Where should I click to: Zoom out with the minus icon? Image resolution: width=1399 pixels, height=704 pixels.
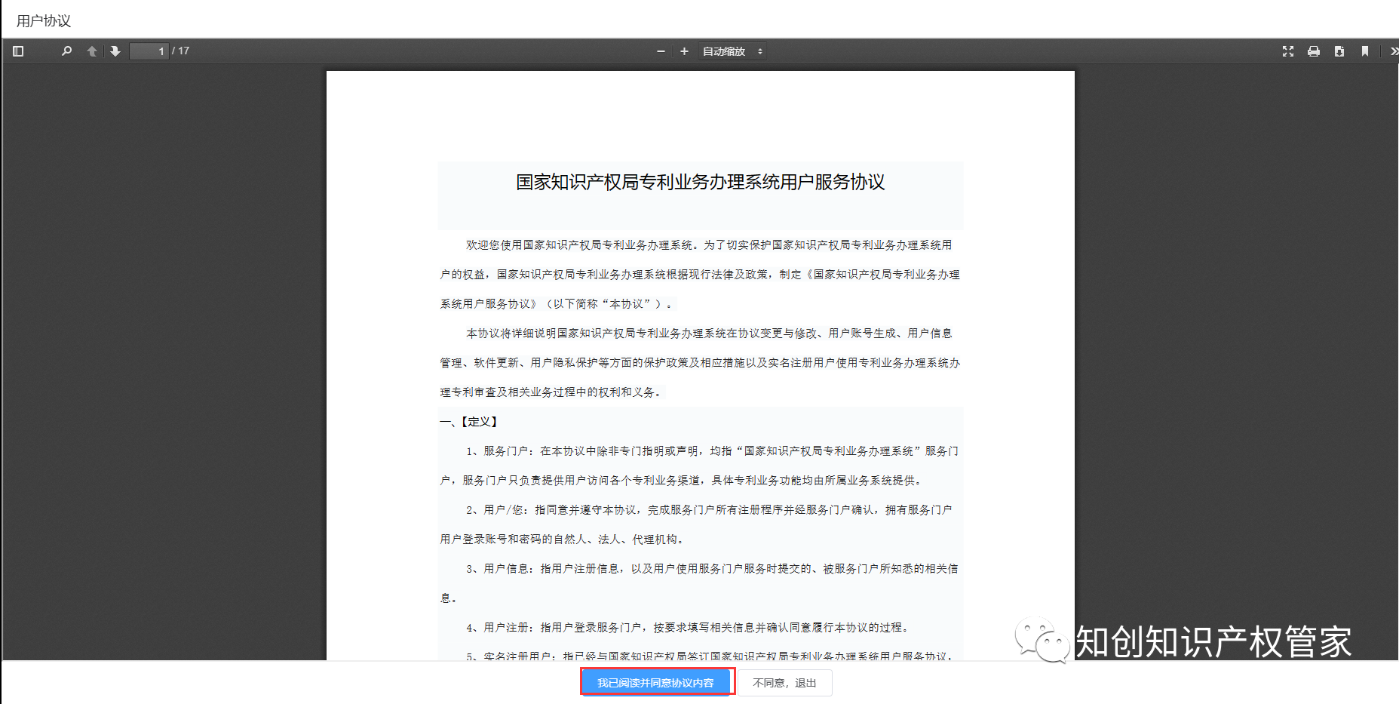661,51
